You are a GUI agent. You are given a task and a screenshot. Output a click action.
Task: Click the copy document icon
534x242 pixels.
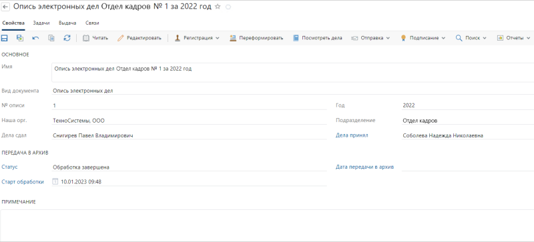51,38
